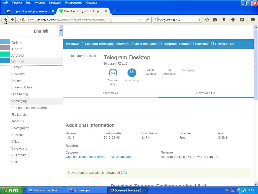Viewport: 258px width, 194px height.
Task: Open the Browsers category
Action: [x=18, y=74]
